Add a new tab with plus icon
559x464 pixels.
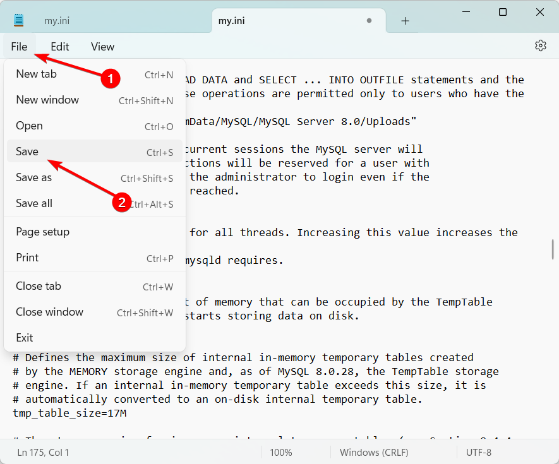click(x=405, y=21)
